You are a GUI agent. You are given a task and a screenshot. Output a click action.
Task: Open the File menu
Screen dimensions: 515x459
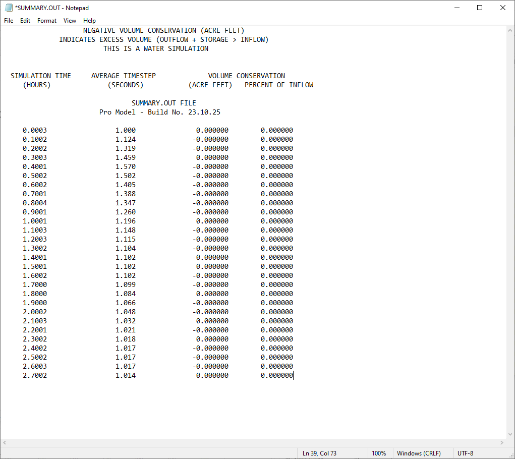tap(9, 21)
